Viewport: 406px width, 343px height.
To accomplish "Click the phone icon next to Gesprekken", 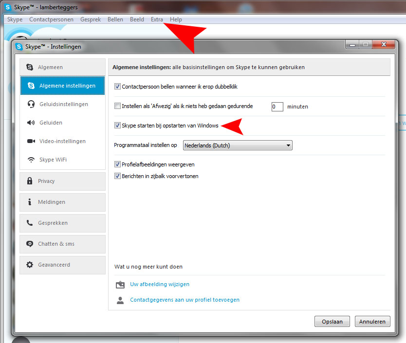I will point(30,223).
